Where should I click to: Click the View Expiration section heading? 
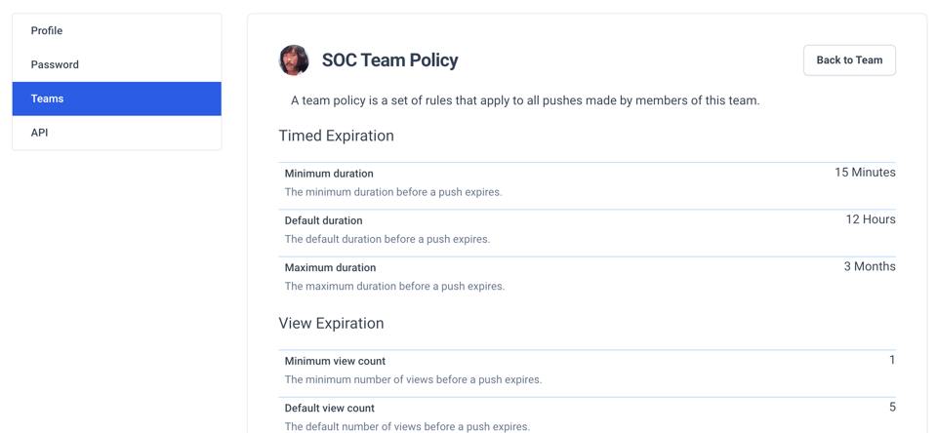331,323
